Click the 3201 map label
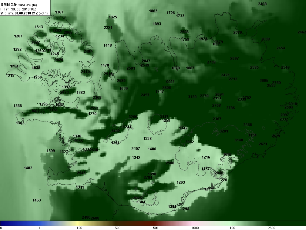 (224, 131)
